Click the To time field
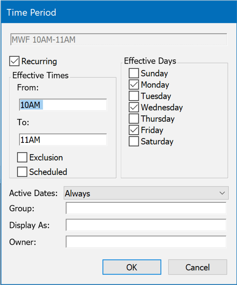 tap(63, 140)
